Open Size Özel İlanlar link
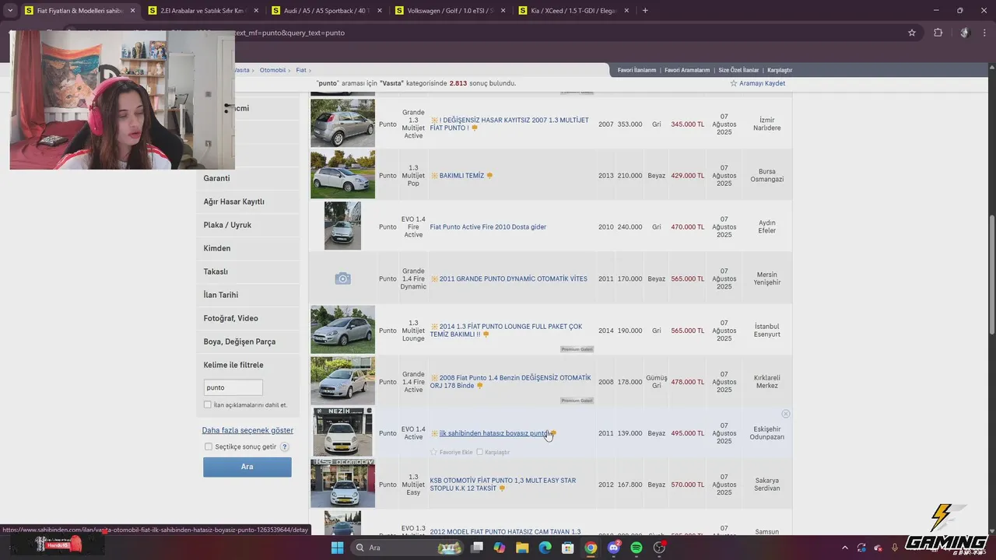This screenshot has height=560, width=996. pyautogui.click(x=738, y=70)
